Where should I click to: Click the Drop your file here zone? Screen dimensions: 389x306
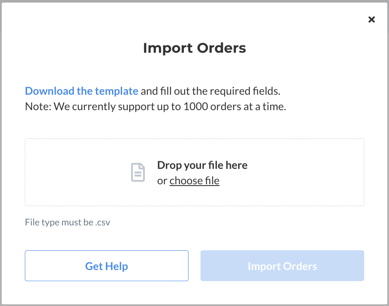click(x=202, y=165)
